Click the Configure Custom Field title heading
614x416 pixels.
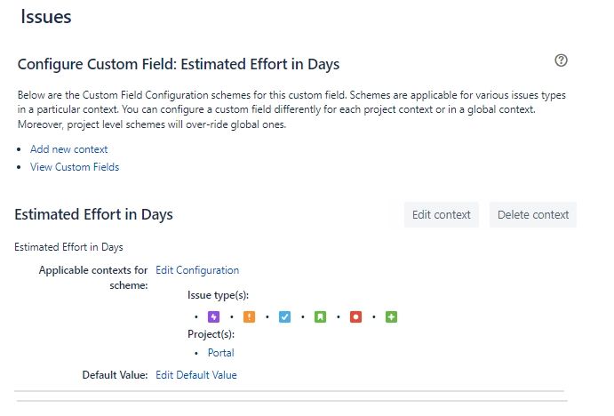[179, 65]
